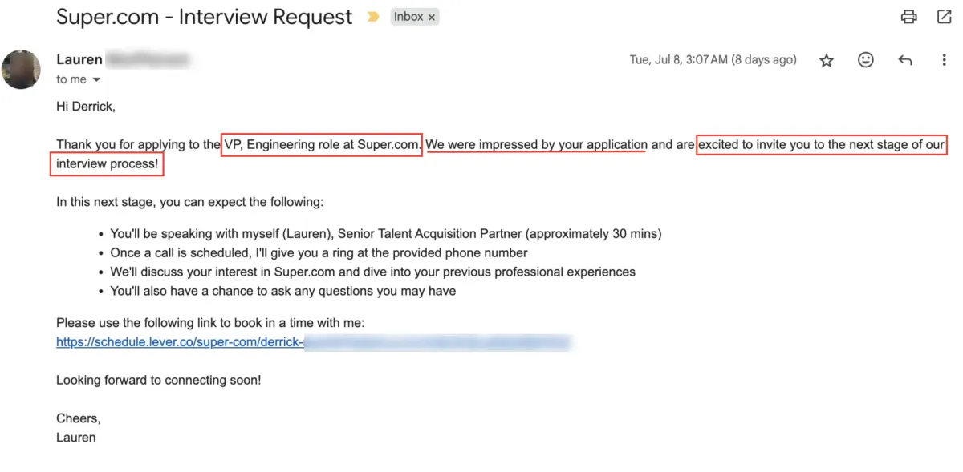Open the email in a new window

pyautogui.click(x=945, y=17)
